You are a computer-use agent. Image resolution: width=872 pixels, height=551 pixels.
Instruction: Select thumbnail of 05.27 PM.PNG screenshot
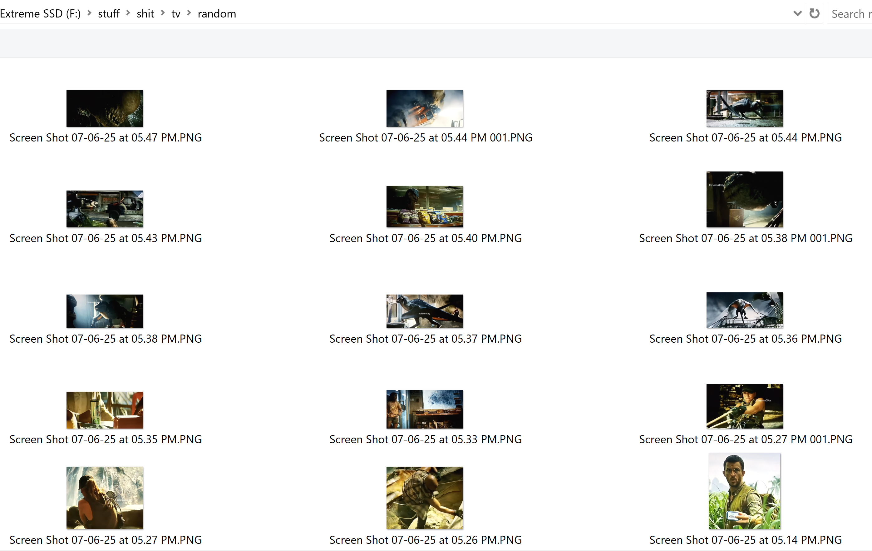[x=105, y=498]
